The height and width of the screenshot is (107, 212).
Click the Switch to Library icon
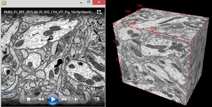99,12
